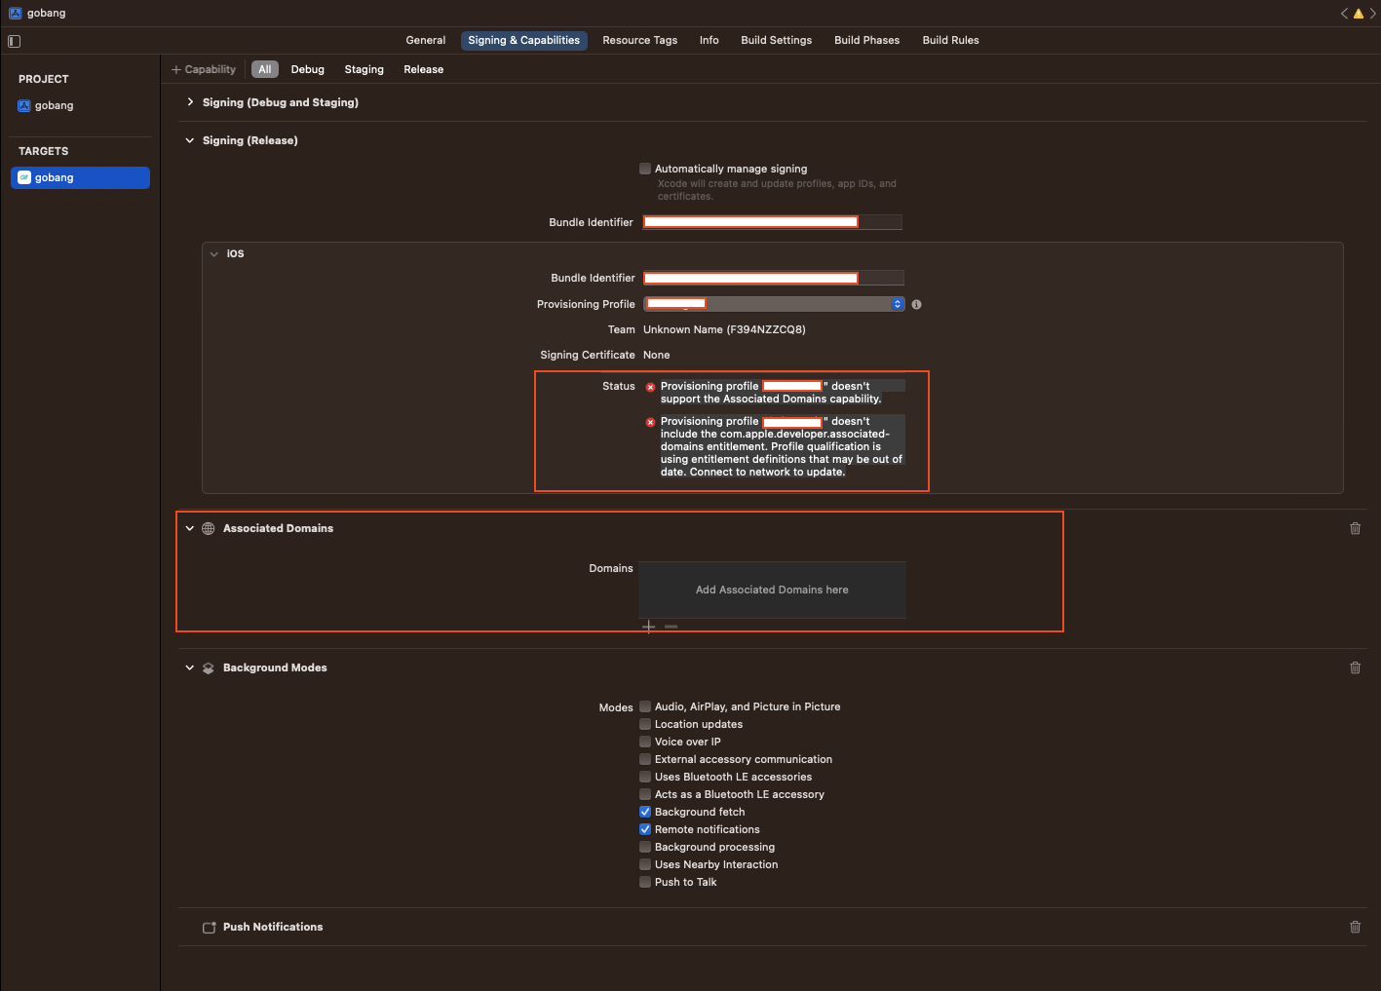Filter by Debug configuration

pyautogui.click(x=308, y=69)
